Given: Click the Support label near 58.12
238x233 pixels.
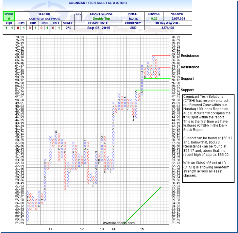Looking at the screenshot, I should [x=187, y=79].
